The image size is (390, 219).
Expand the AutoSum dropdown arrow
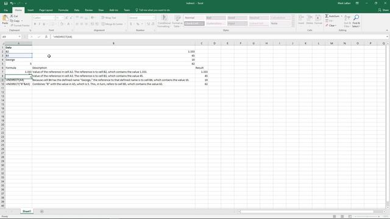click(341, 16)
